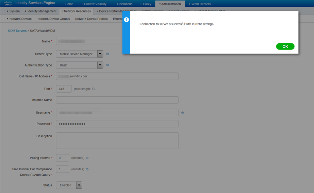Screen dimensions: 314x193
Task: Click the Polling Interval info icon
Action: point(87,158)
